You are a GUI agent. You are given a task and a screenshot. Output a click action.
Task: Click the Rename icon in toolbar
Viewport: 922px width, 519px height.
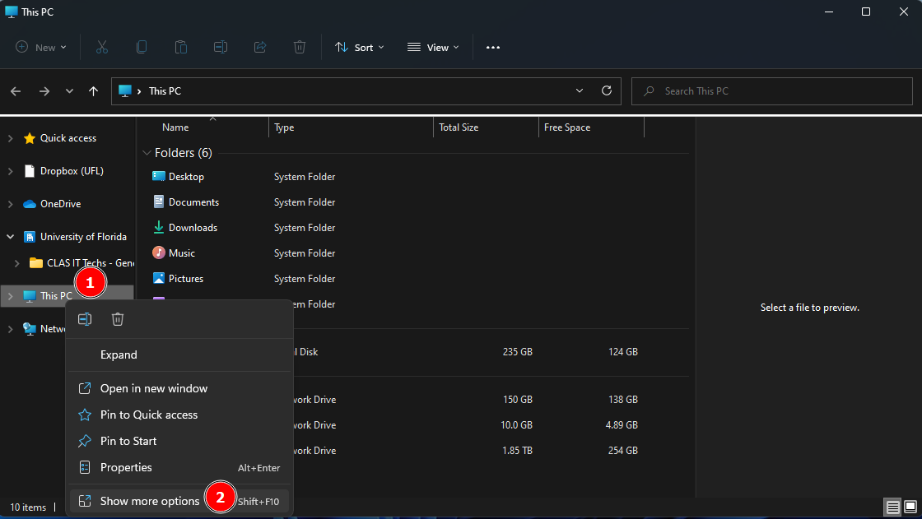(x=221, y=47)
